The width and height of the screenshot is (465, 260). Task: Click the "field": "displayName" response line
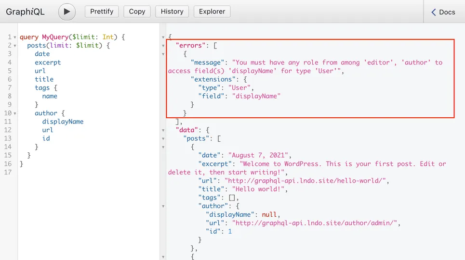[239, 96]
